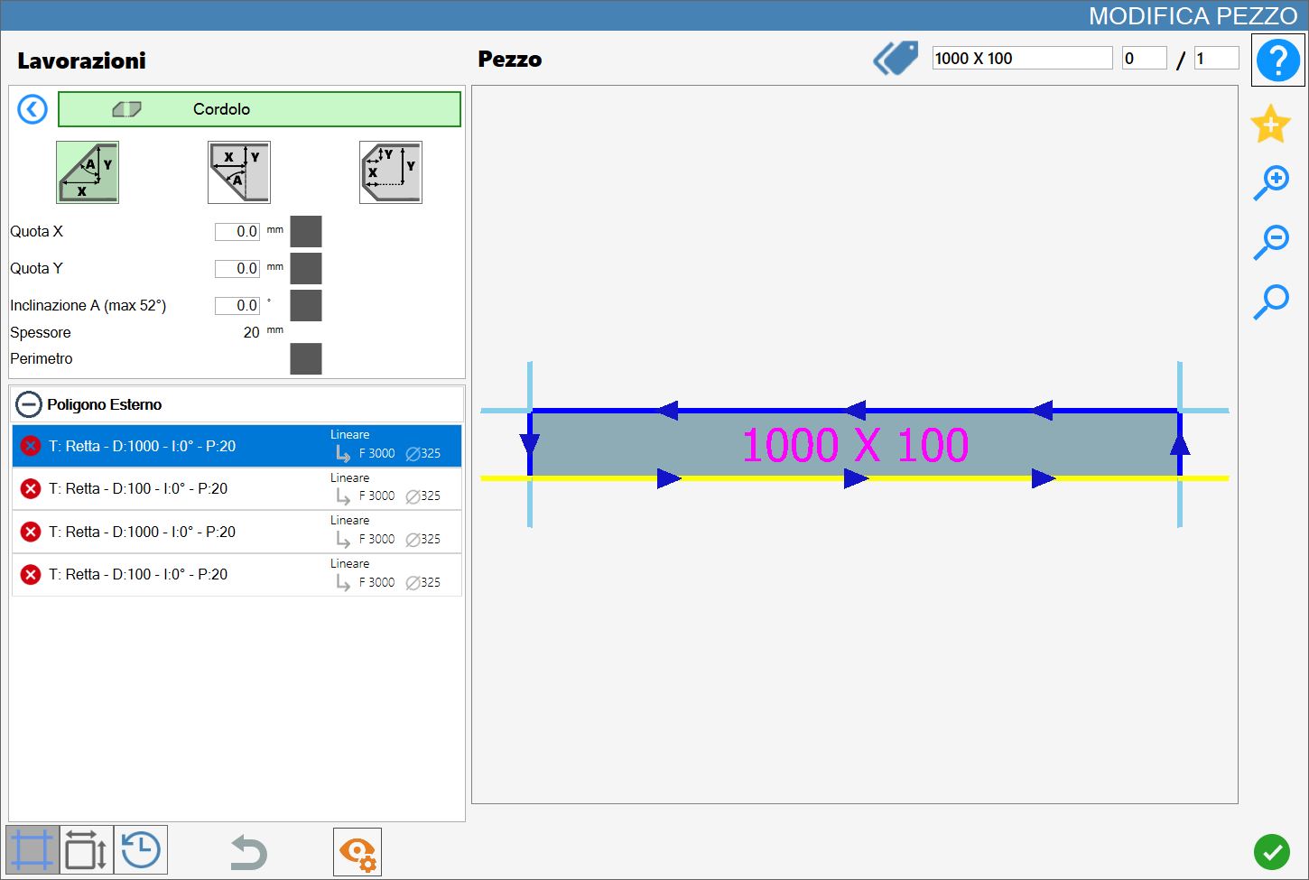Click the 1000 X 100 piece in the preview

click(855, 444)
